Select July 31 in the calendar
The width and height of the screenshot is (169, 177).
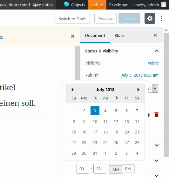coord(95,153)
